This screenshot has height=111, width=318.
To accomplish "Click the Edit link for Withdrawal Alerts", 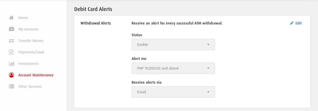I will (298, 23).
